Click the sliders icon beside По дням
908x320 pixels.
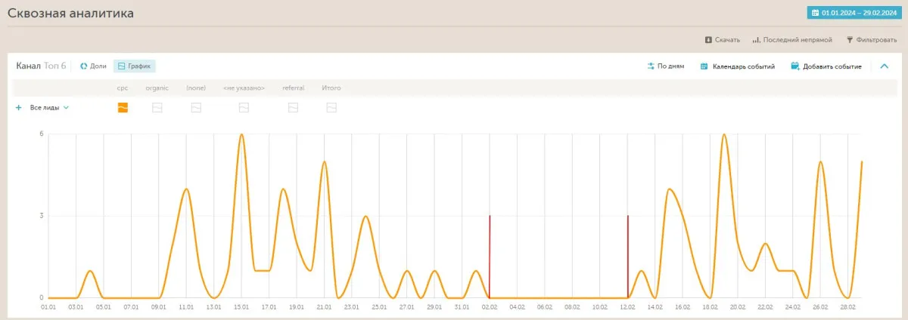[x=651, y=66]
